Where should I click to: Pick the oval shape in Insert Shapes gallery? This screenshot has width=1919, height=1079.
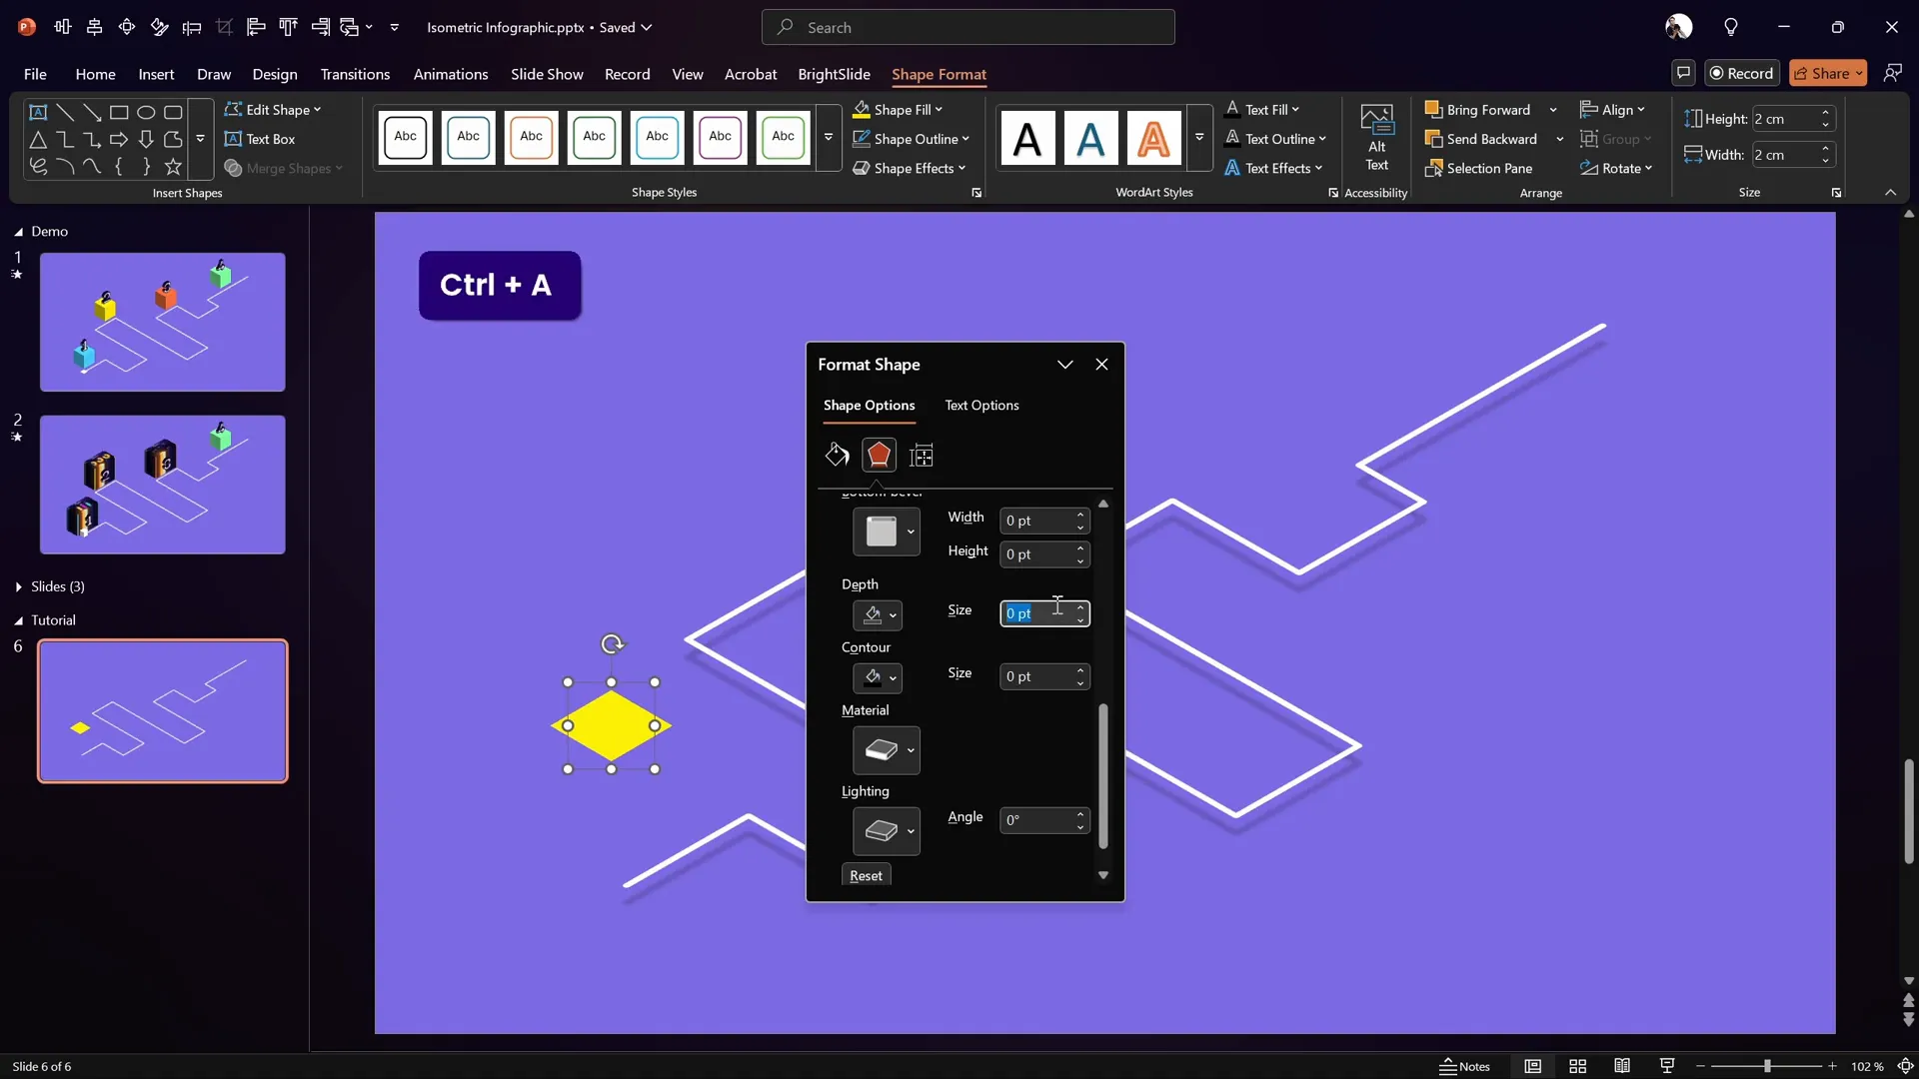point(146,112)
